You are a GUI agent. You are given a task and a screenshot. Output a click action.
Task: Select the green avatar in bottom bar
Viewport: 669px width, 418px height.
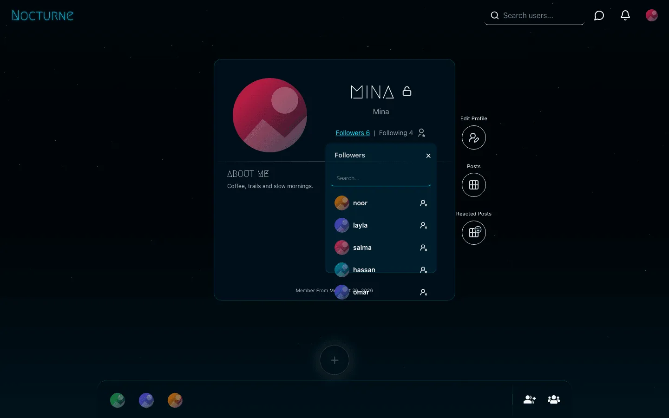coord(118,400)
